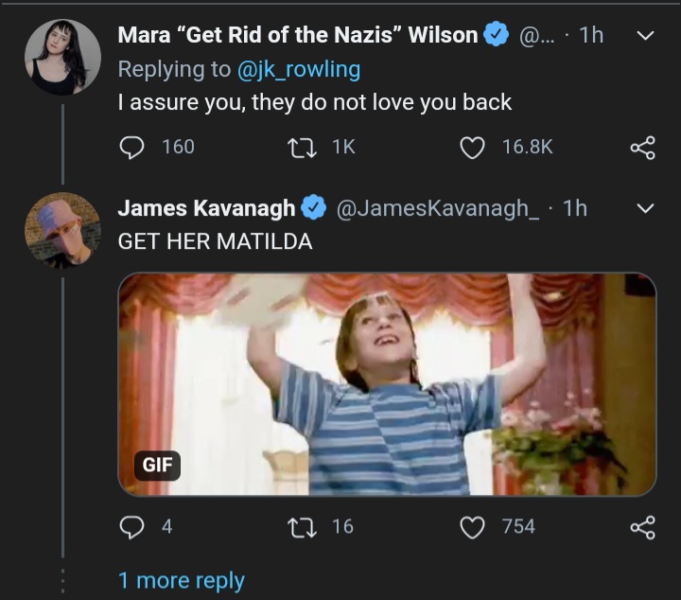681x600 pixels.
Task: Open replies on Mara Wilson's tweet
Action: 131,148
